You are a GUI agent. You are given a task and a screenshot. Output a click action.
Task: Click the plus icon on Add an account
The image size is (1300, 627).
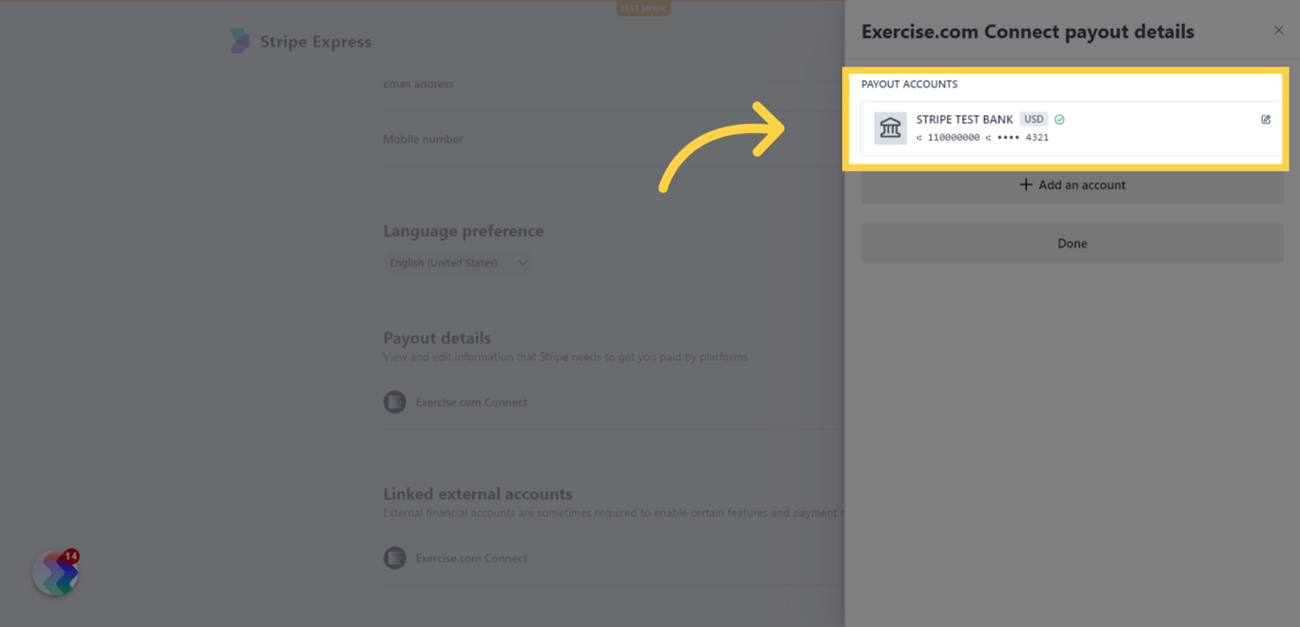pyautogui.click(x=1027, y=185)
